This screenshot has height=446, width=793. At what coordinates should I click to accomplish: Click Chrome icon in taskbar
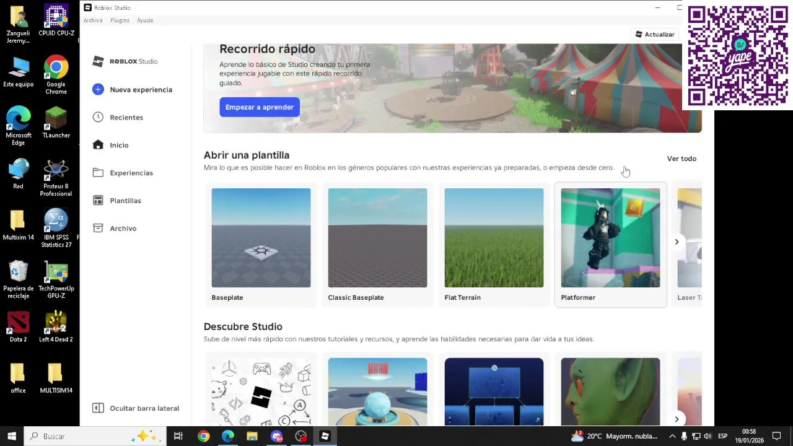pos(203,436)
